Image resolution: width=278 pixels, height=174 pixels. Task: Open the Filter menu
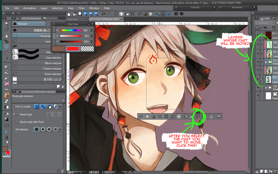pos(81,8)
